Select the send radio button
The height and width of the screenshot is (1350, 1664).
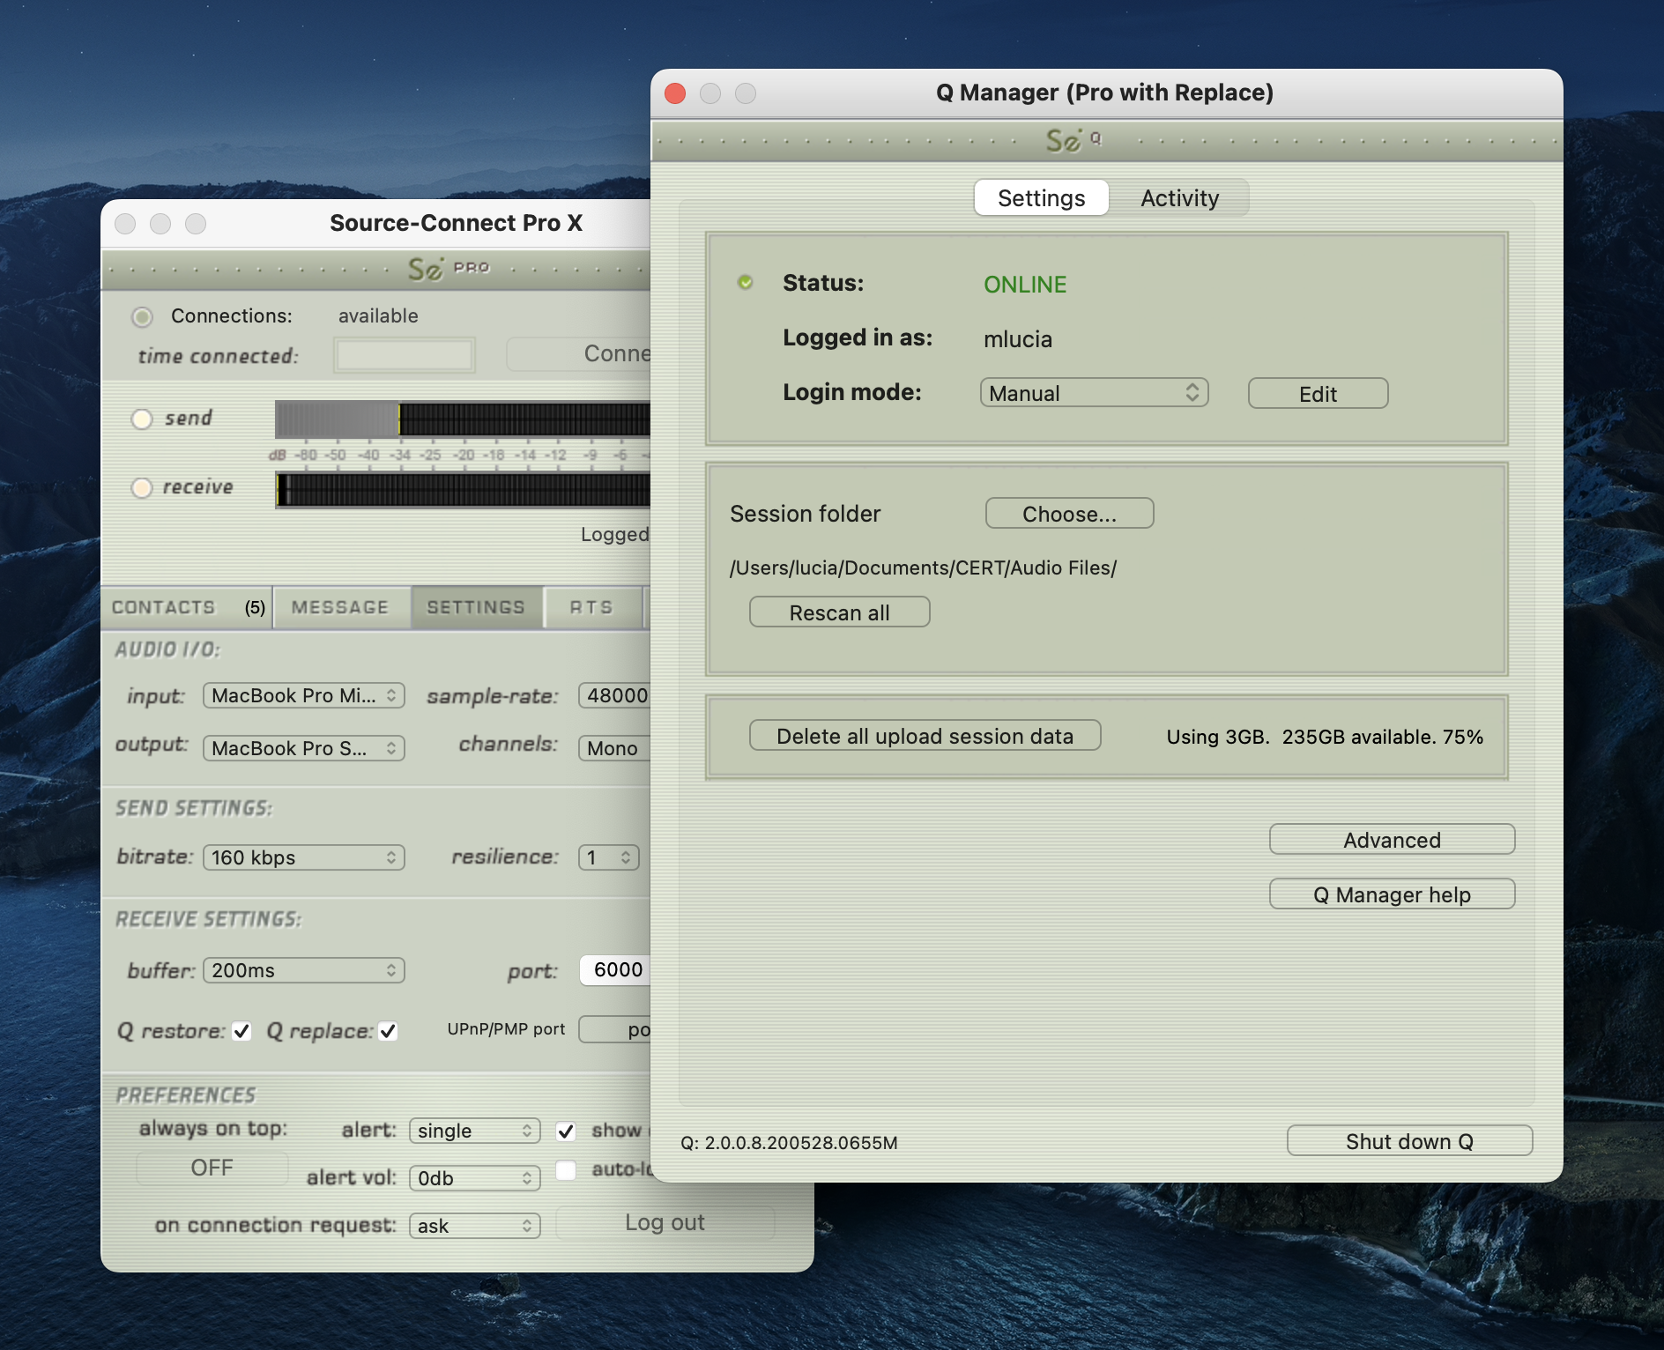pos(142,419)
